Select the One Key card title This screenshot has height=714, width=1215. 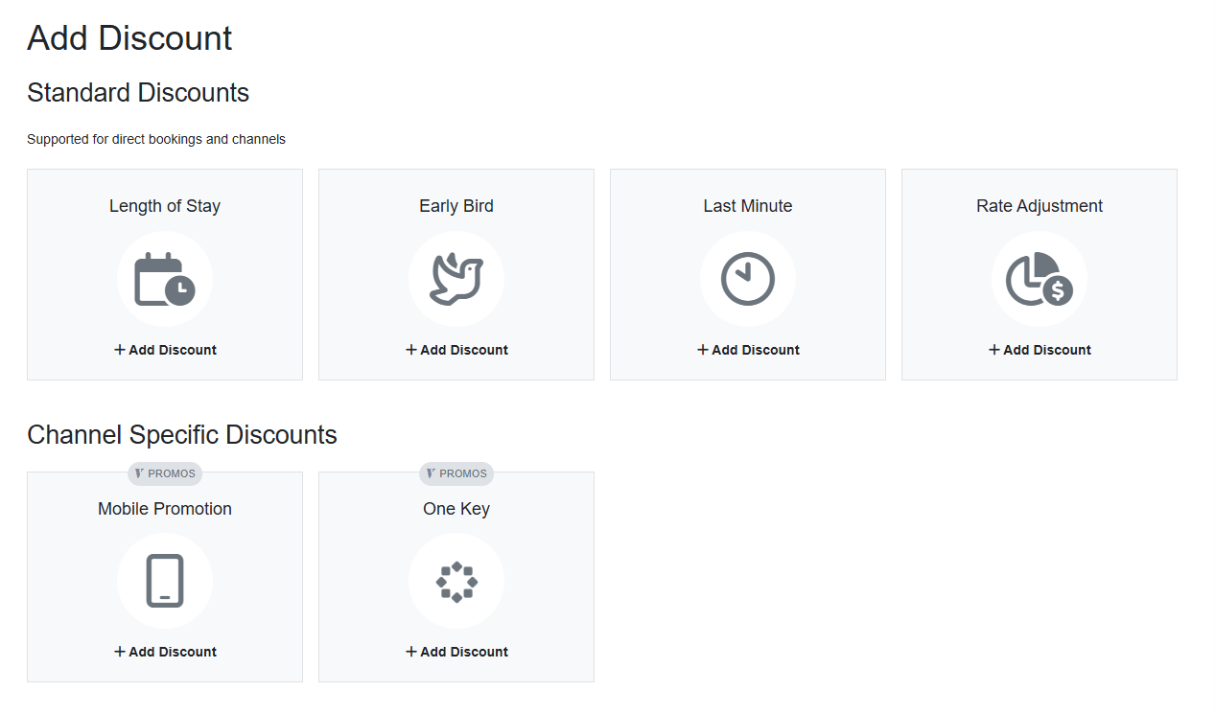pos(456,509)
